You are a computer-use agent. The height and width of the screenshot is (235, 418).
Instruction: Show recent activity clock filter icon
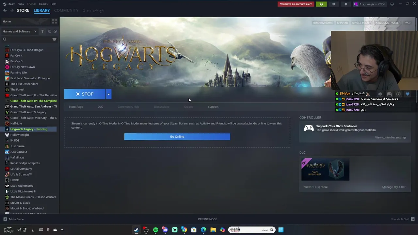click(50, 31)
